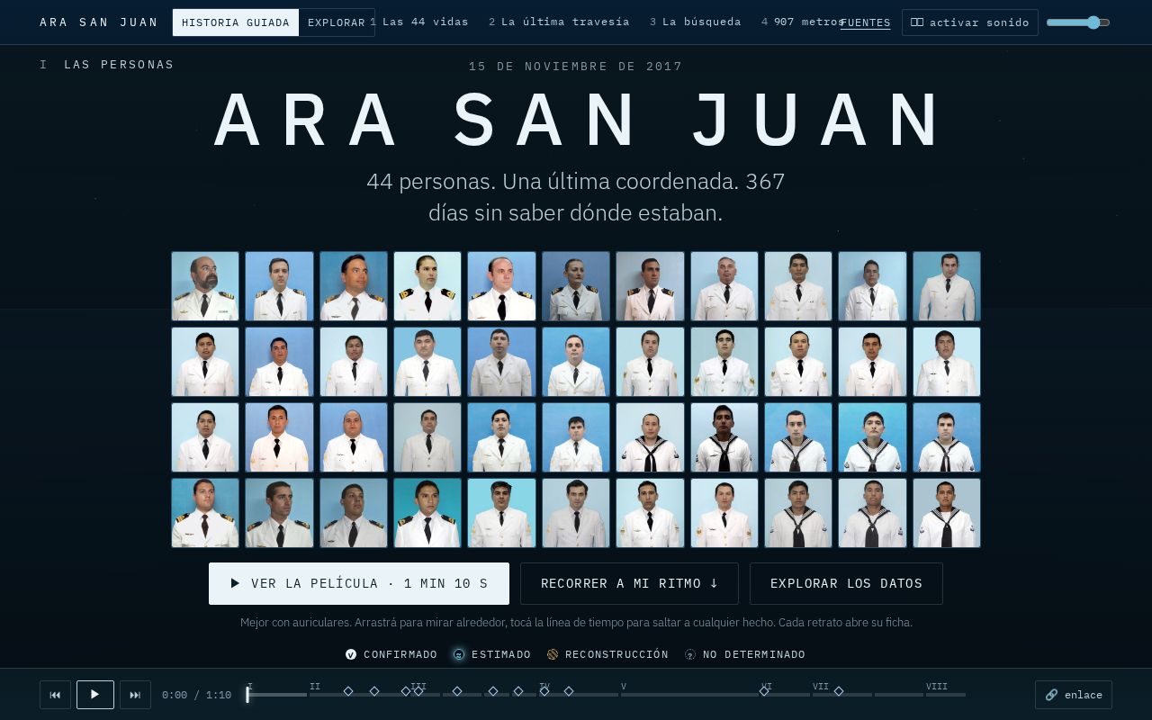Go to chapter 2 La última travesía
Image resolution: width=1152 pixels, height=720 pixels.
559,22
